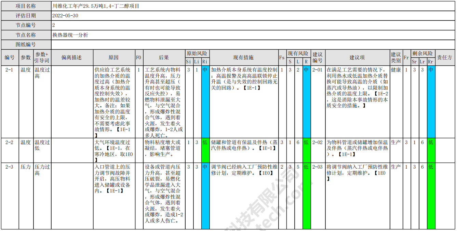Viewport: 457px width, 231px height.
Task: Click the 剩余风险 group header
Action: click(x=422, y=53)
